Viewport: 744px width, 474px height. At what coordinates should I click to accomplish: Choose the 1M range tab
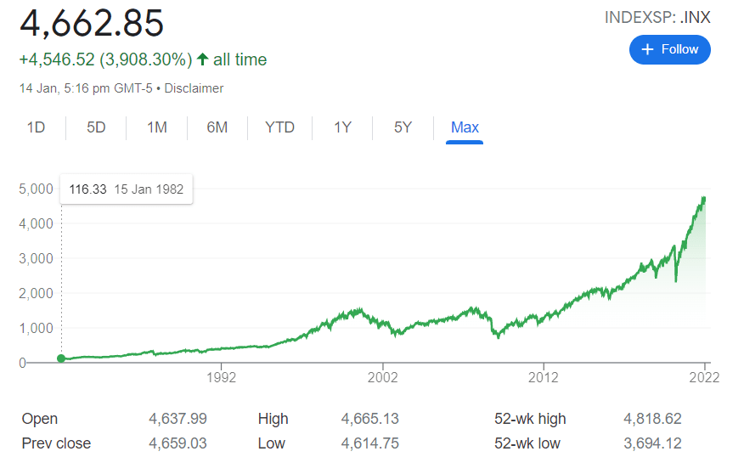click(156, 127)
